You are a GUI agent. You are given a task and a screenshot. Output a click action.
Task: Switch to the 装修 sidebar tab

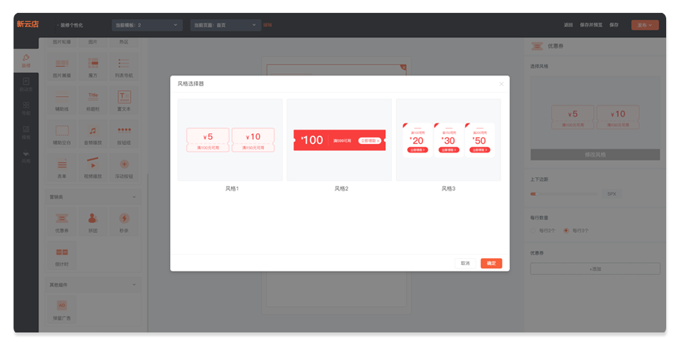26,61
